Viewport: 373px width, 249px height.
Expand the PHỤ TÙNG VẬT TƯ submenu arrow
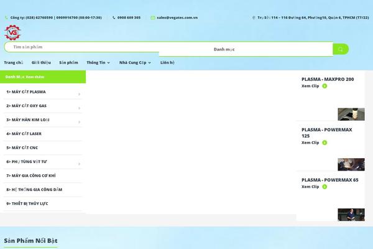point(79,164)
